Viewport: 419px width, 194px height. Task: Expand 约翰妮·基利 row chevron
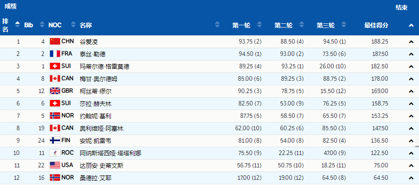(411, 116)
